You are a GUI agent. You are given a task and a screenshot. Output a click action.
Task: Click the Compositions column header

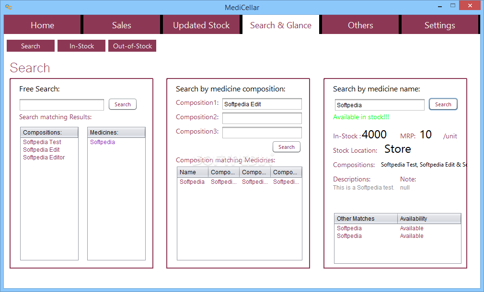point(49,132)
